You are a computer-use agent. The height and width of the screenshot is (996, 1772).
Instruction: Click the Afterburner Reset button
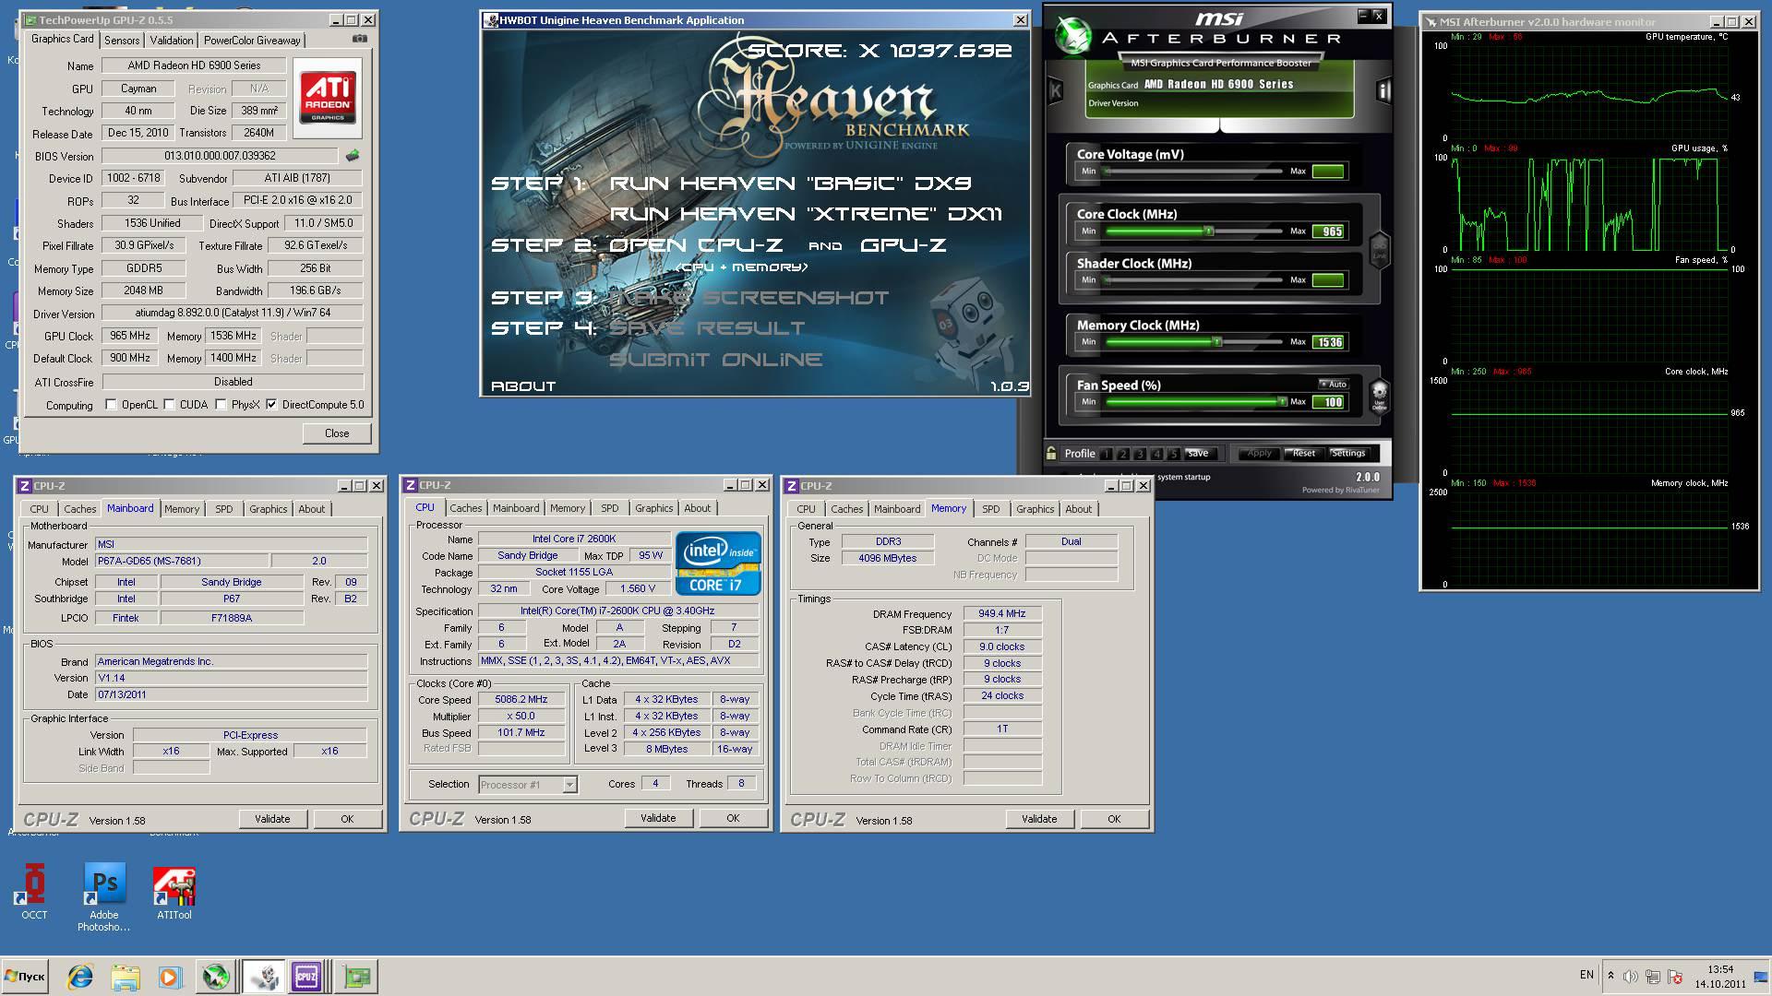(1303, 453)
